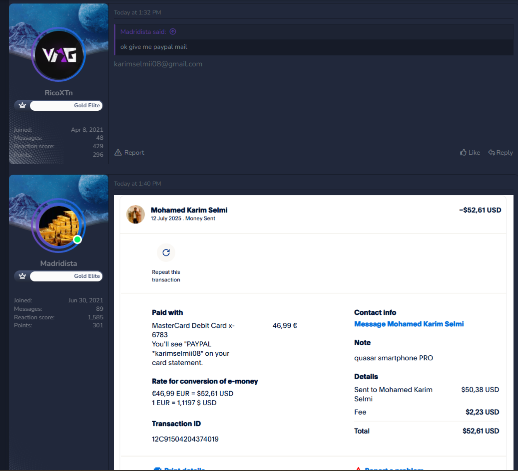Click the 'Today at 1:40 PM' timestamp
Screen dimensions: 518x471
[137, 184]
